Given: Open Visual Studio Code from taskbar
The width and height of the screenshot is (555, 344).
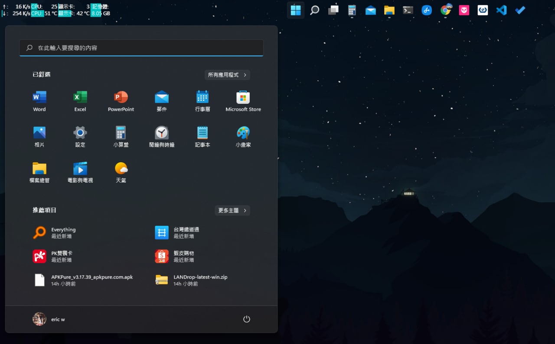Looking at the screenshot, I should tap(502, 10).
